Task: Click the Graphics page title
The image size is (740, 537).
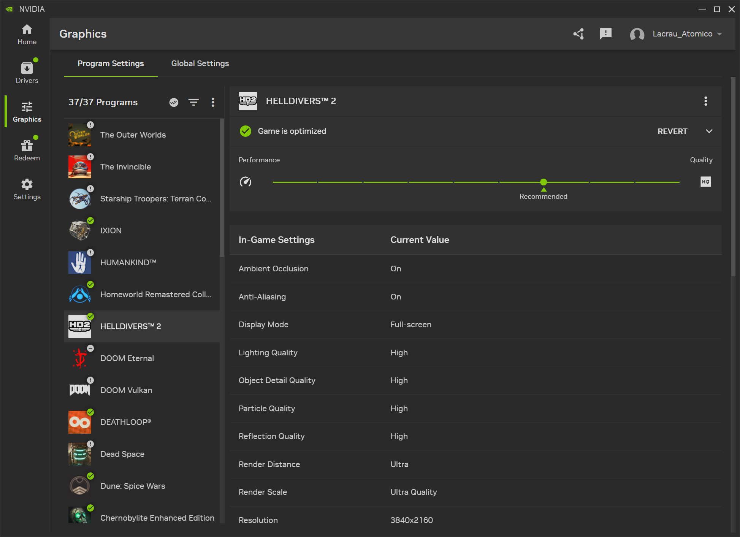Action: 83,34
